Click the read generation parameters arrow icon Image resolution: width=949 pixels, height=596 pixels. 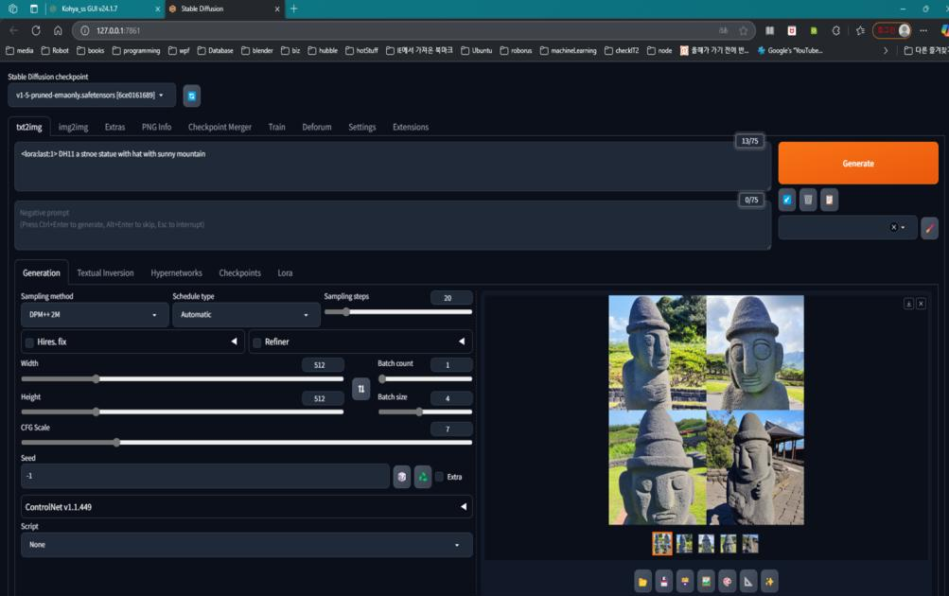point(787,200)
